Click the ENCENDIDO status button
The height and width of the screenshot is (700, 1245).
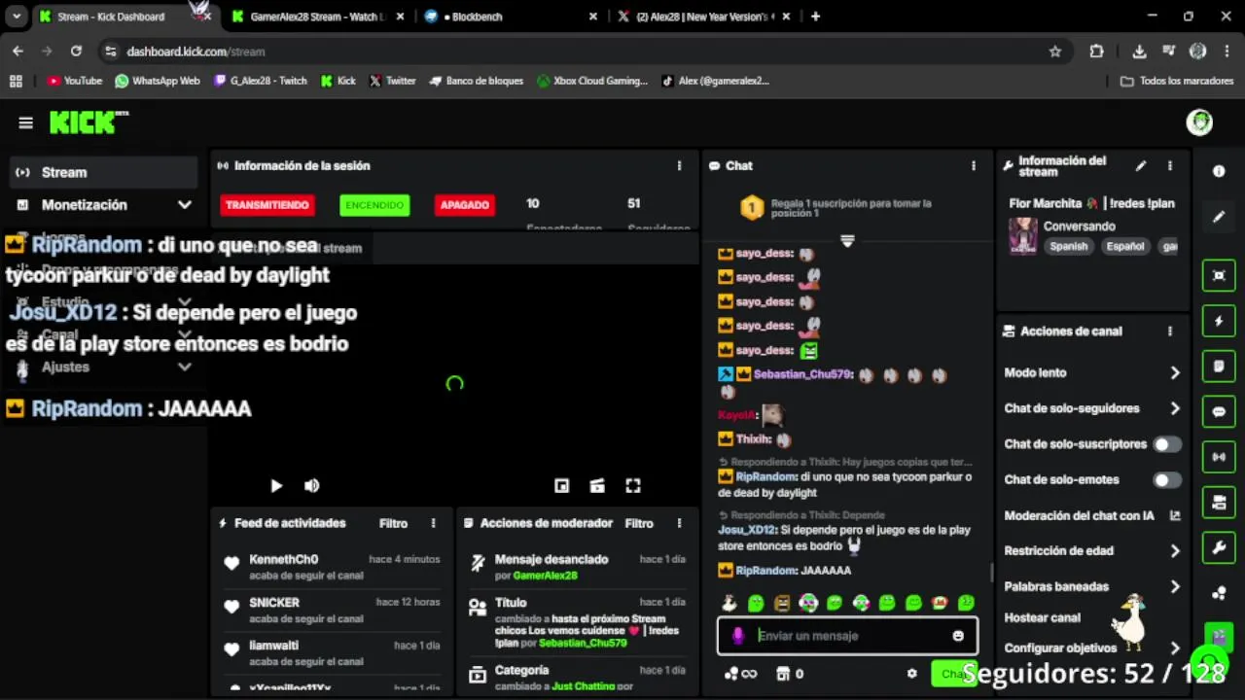(x=374, y=205)
